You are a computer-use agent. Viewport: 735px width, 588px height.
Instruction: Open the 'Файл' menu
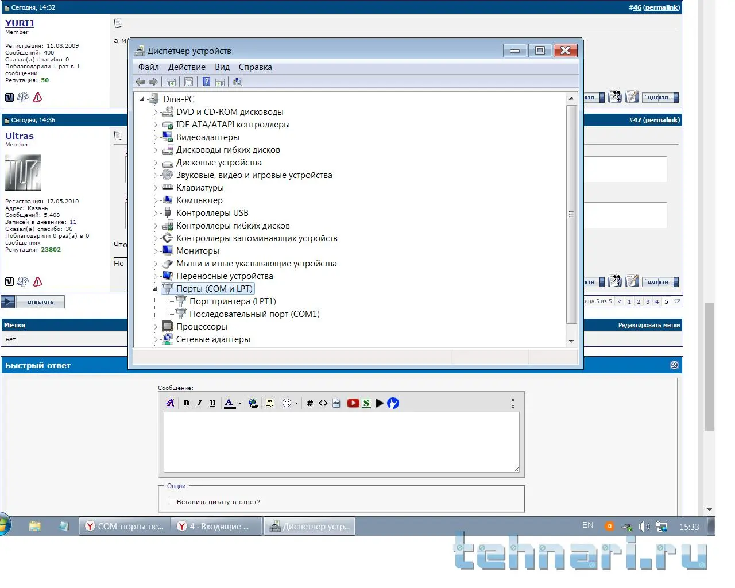tap(149, 67)
